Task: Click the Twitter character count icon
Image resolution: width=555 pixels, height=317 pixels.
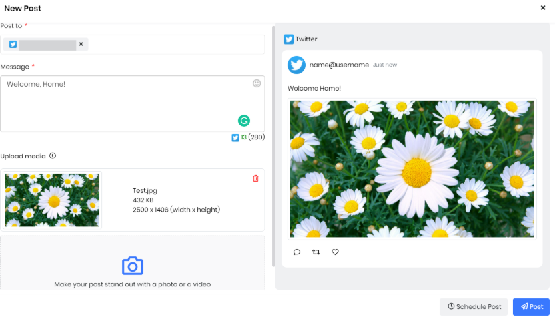Action: [235, 138]
